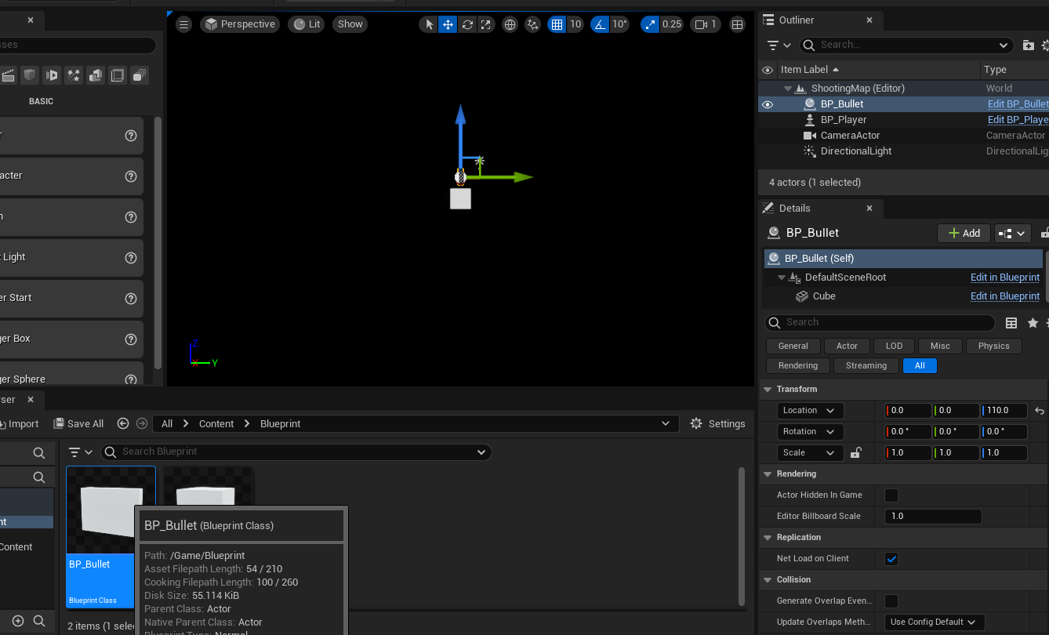
Task: Open Update Overlaps Method dropdown
Action: (x=934, y=622)
